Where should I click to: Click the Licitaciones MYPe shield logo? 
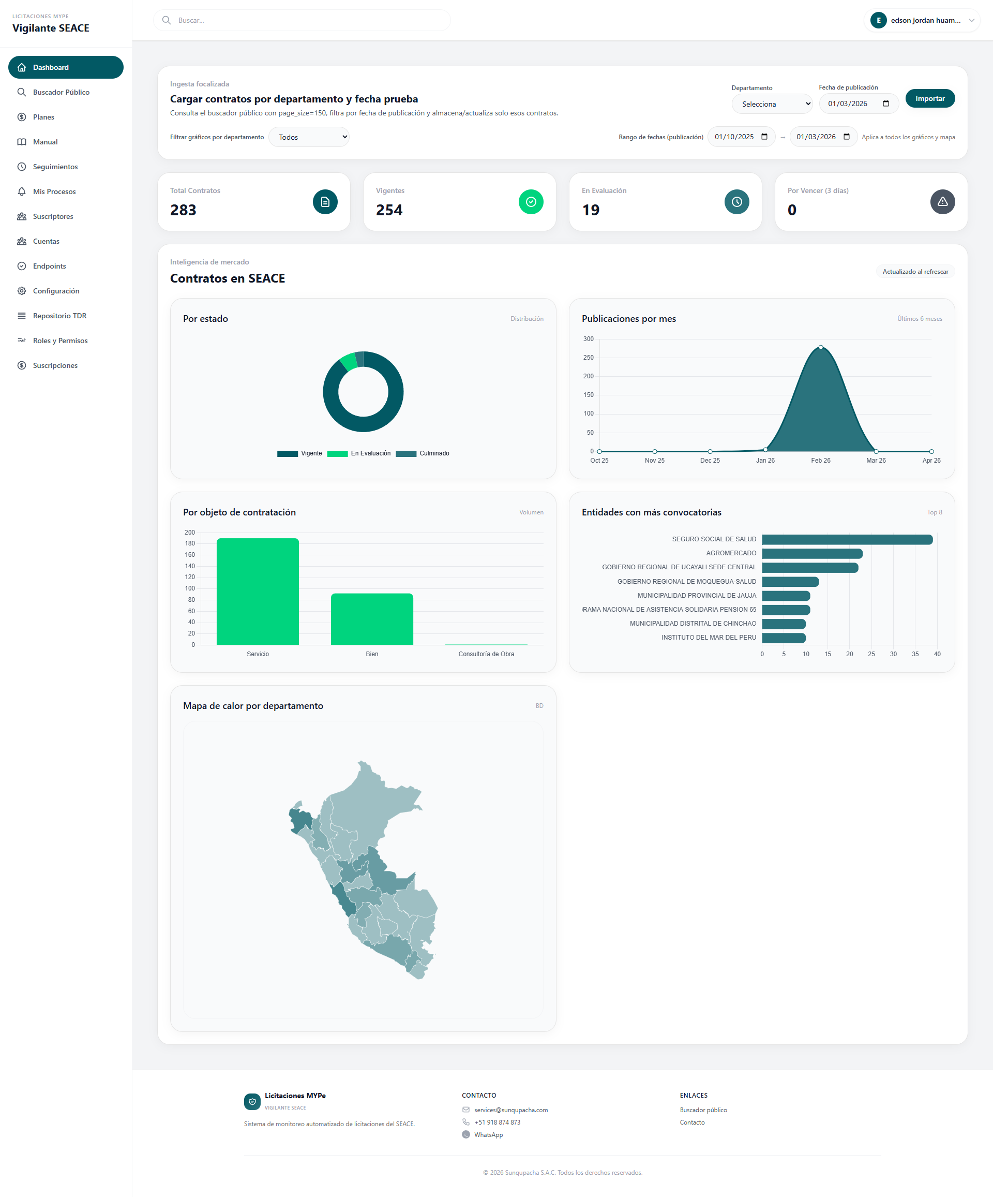point(252,1101)
